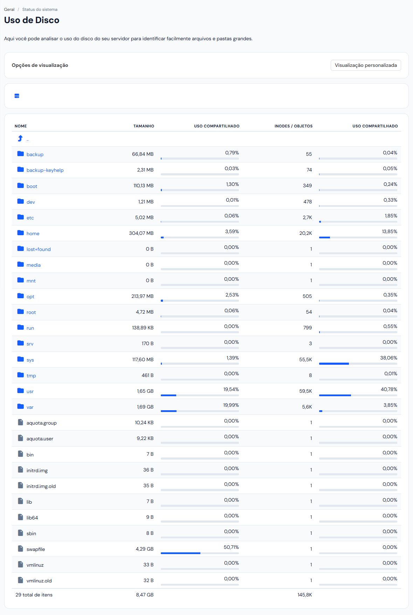Click the var 19,99% size usage bar

(x=200, y=411)
